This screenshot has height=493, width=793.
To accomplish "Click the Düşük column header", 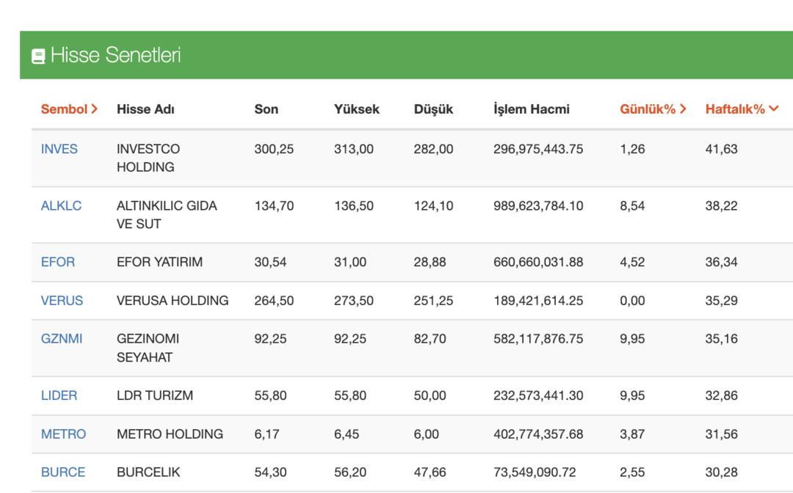I will click(x=433, y=109).
